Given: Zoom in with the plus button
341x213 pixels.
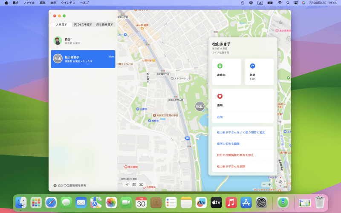Looking at the screenshot, I should [269, 184].
